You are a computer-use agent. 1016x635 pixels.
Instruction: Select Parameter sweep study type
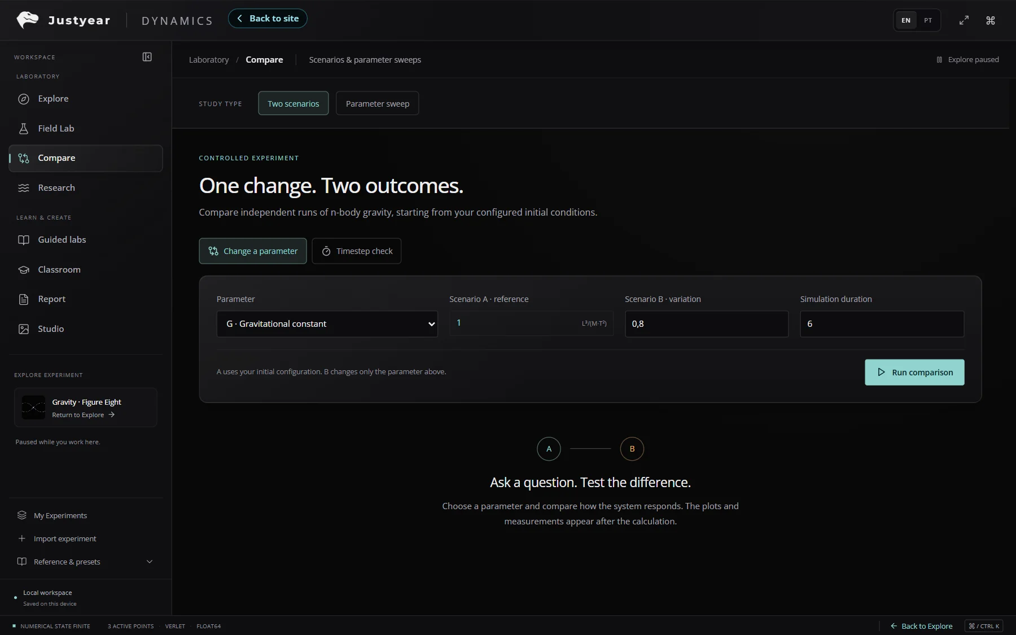point(378,103)
